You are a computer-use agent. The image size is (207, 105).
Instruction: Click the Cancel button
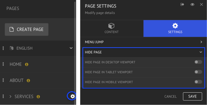[x=170, y=96]
